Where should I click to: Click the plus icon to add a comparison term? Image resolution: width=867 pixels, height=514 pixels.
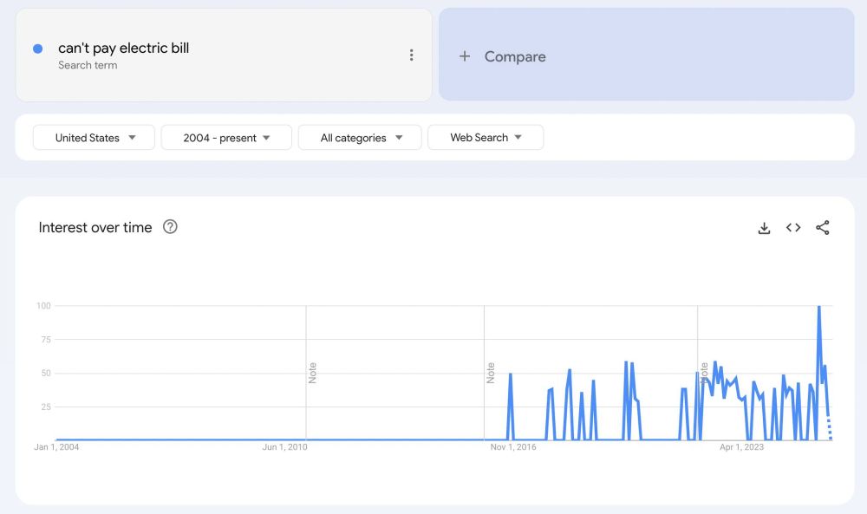466,56
